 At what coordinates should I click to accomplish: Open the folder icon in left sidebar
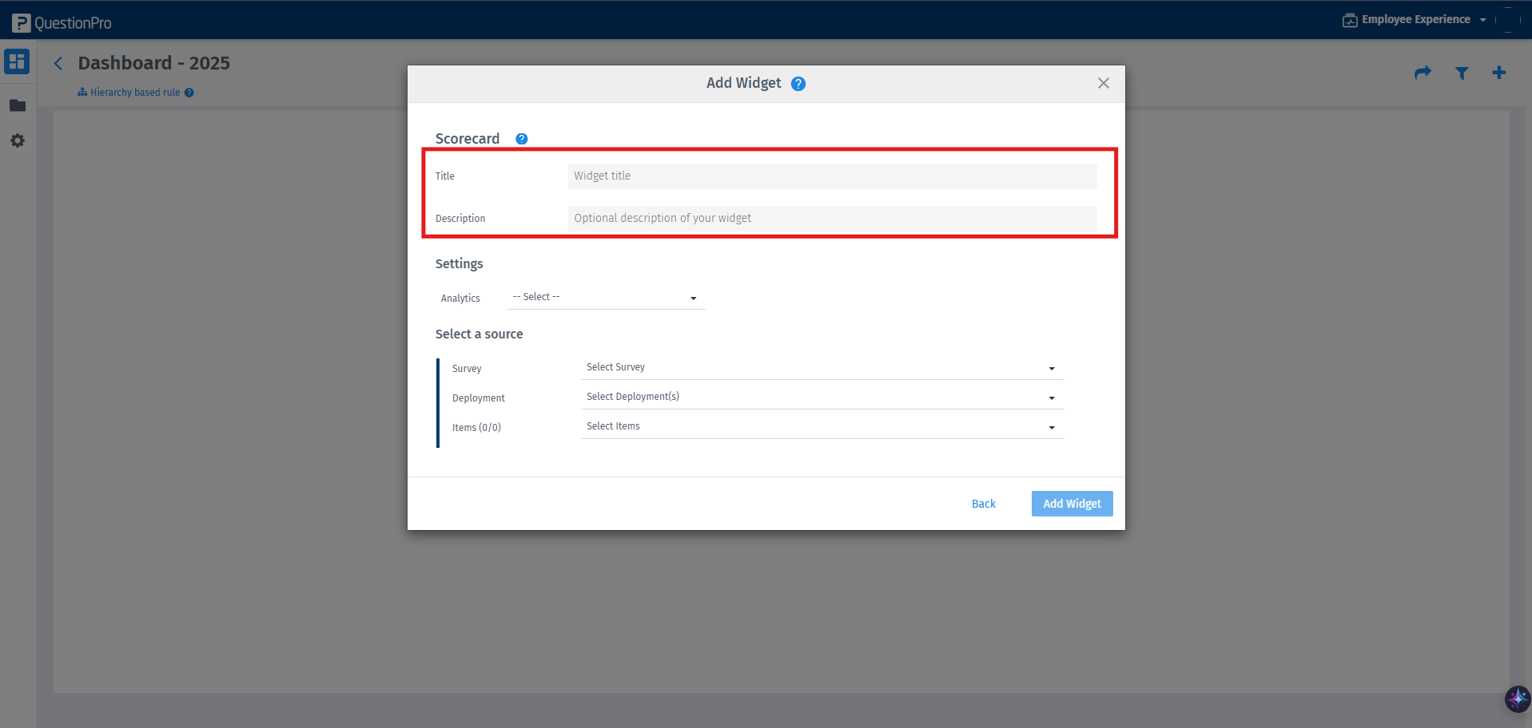tap(17, 105)
